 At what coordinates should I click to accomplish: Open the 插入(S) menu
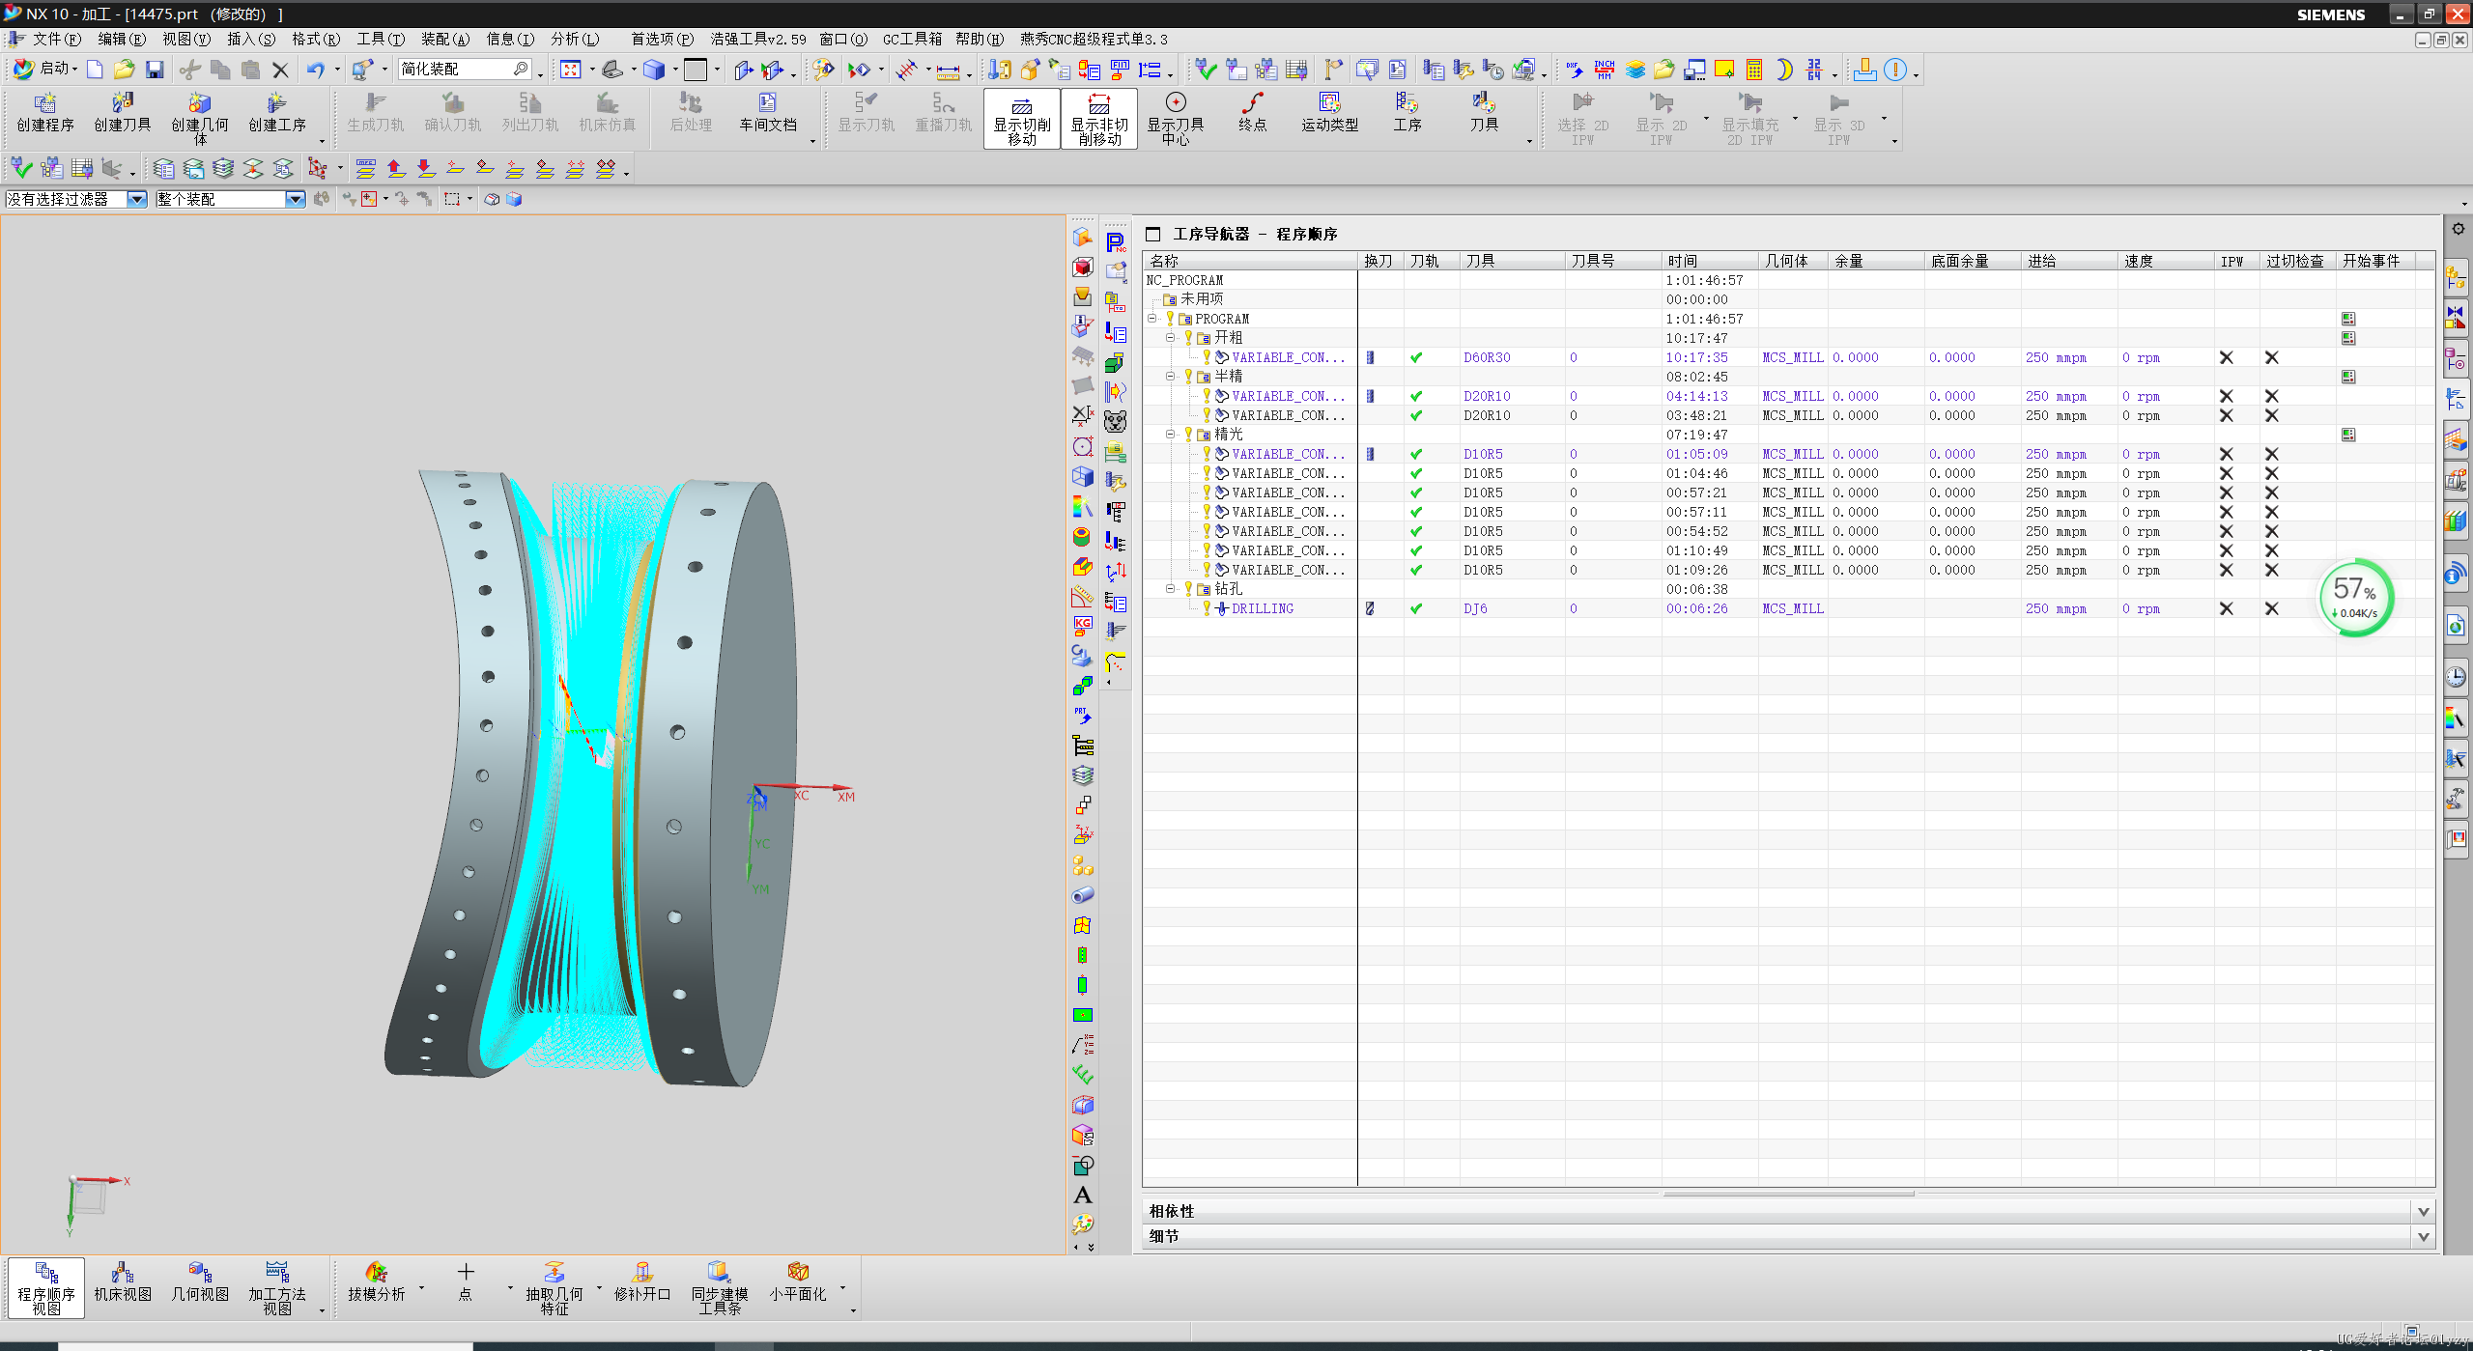[x=251, y=39]
